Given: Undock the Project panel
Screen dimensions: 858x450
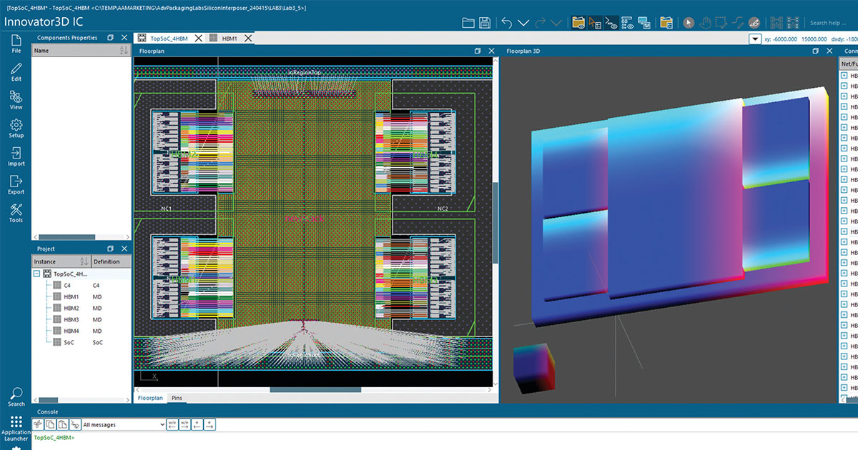Looking at the screenshot, I should click(111, 249).
